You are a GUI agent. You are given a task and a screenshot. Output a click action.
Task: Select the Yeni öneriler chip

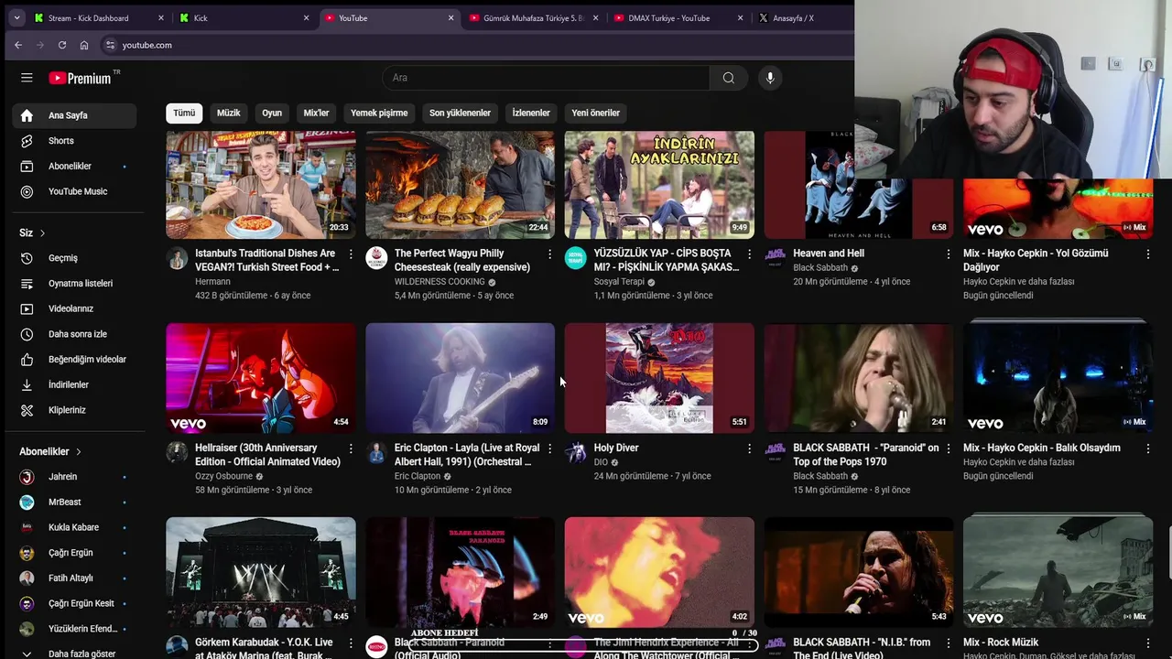(596, 113)
